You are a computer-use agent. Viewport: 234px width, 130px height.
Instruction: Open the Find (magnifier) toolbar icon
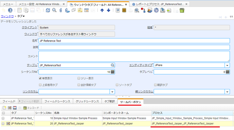[x=54, y=10]
